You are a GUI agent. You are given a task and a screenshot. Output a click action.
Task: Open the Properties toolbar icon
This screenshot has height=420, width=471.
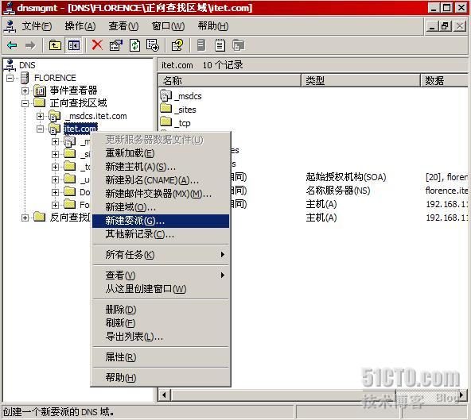pos(116,45)
